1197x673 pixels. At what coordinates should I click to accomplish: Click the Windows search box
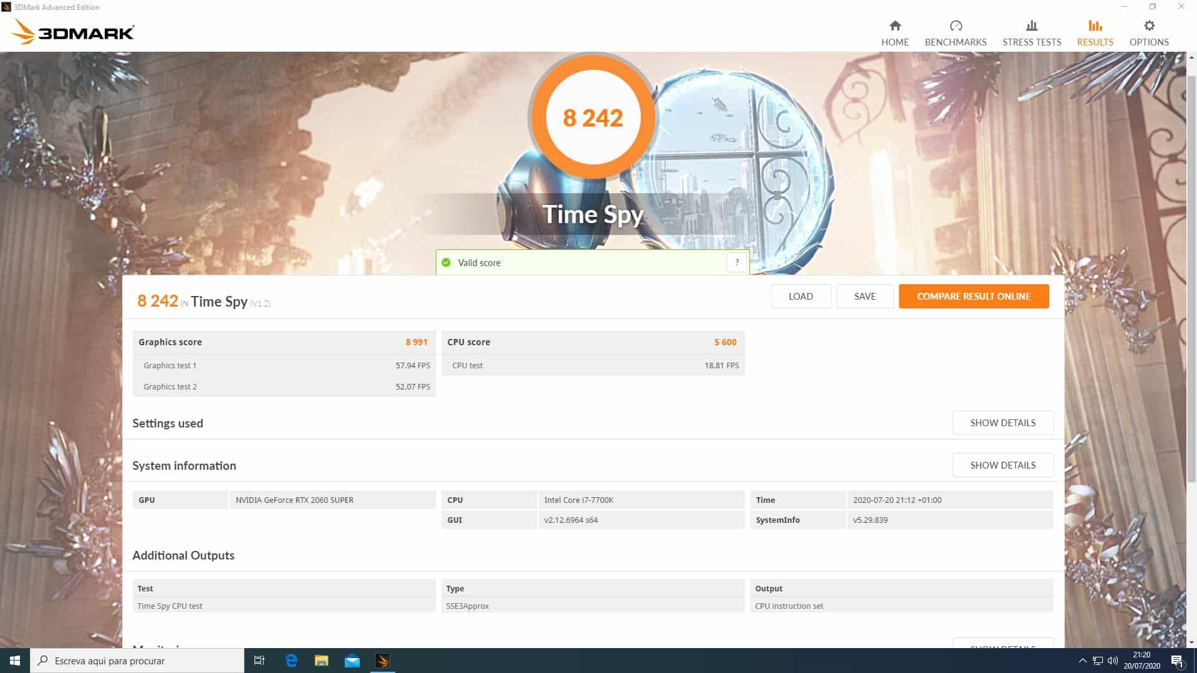[137, 661]
